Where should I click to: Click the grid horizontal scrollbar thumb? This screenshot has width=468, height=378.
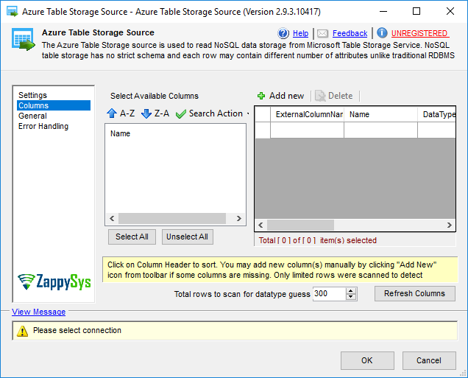coord(300,225)
